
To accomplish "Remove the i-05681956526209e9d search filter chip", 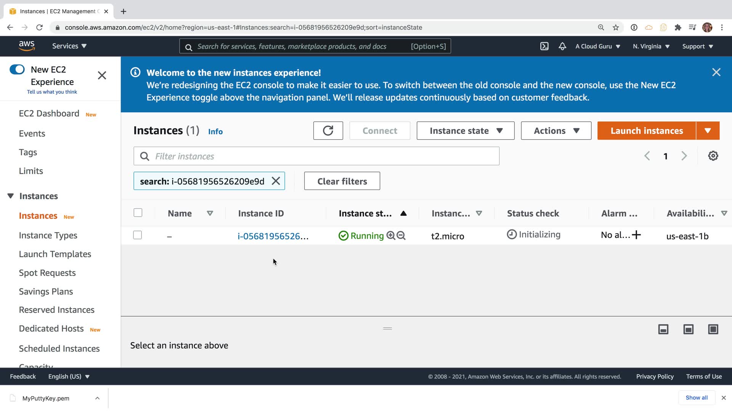I will point(276,181).
